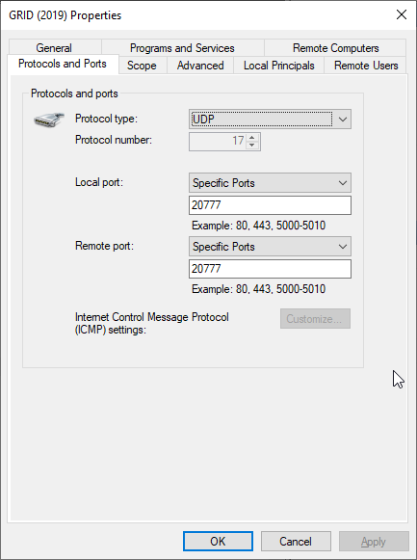Switch to the Advanced tab
This screenshot has height=560, width=417.
(200, 66)
